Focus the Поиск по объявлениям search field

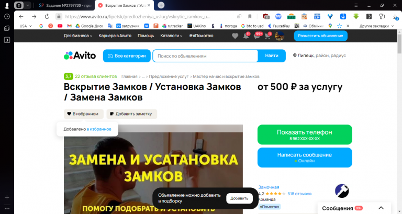pos(205,56)
